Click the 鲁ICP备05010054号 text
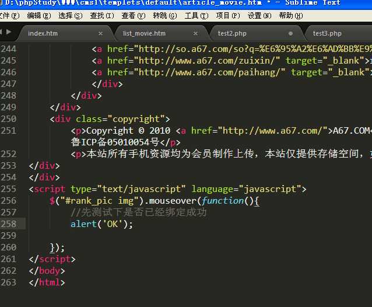Viewport: 372px width, 307px height. [x=115, y=142]
